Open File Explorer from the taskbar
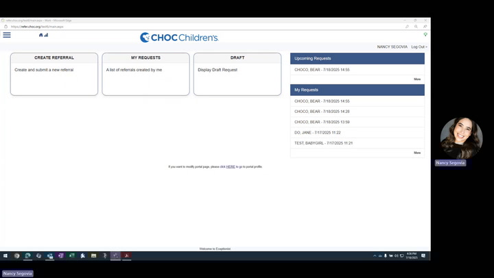Image resolution: width=494 pixels, height=278 pixels. (x=93, y=255)
